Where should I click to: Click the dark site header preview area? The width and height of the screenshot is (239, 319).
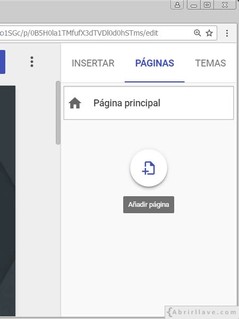pos(7,200)
